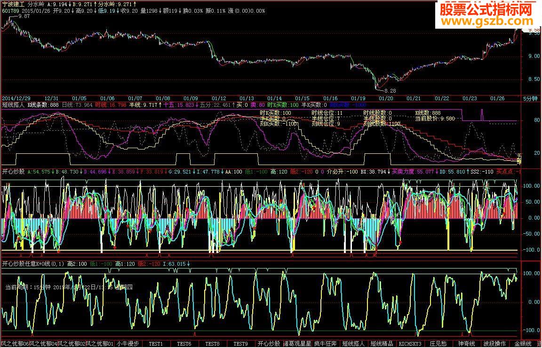Click the 8.28 low price marker

click(x=390, y=90)
